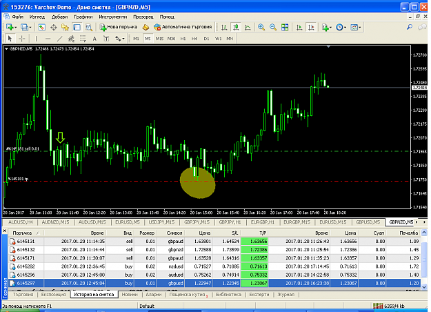
Task: Toggle Автоматична търговия button
Action: point(183,27)
